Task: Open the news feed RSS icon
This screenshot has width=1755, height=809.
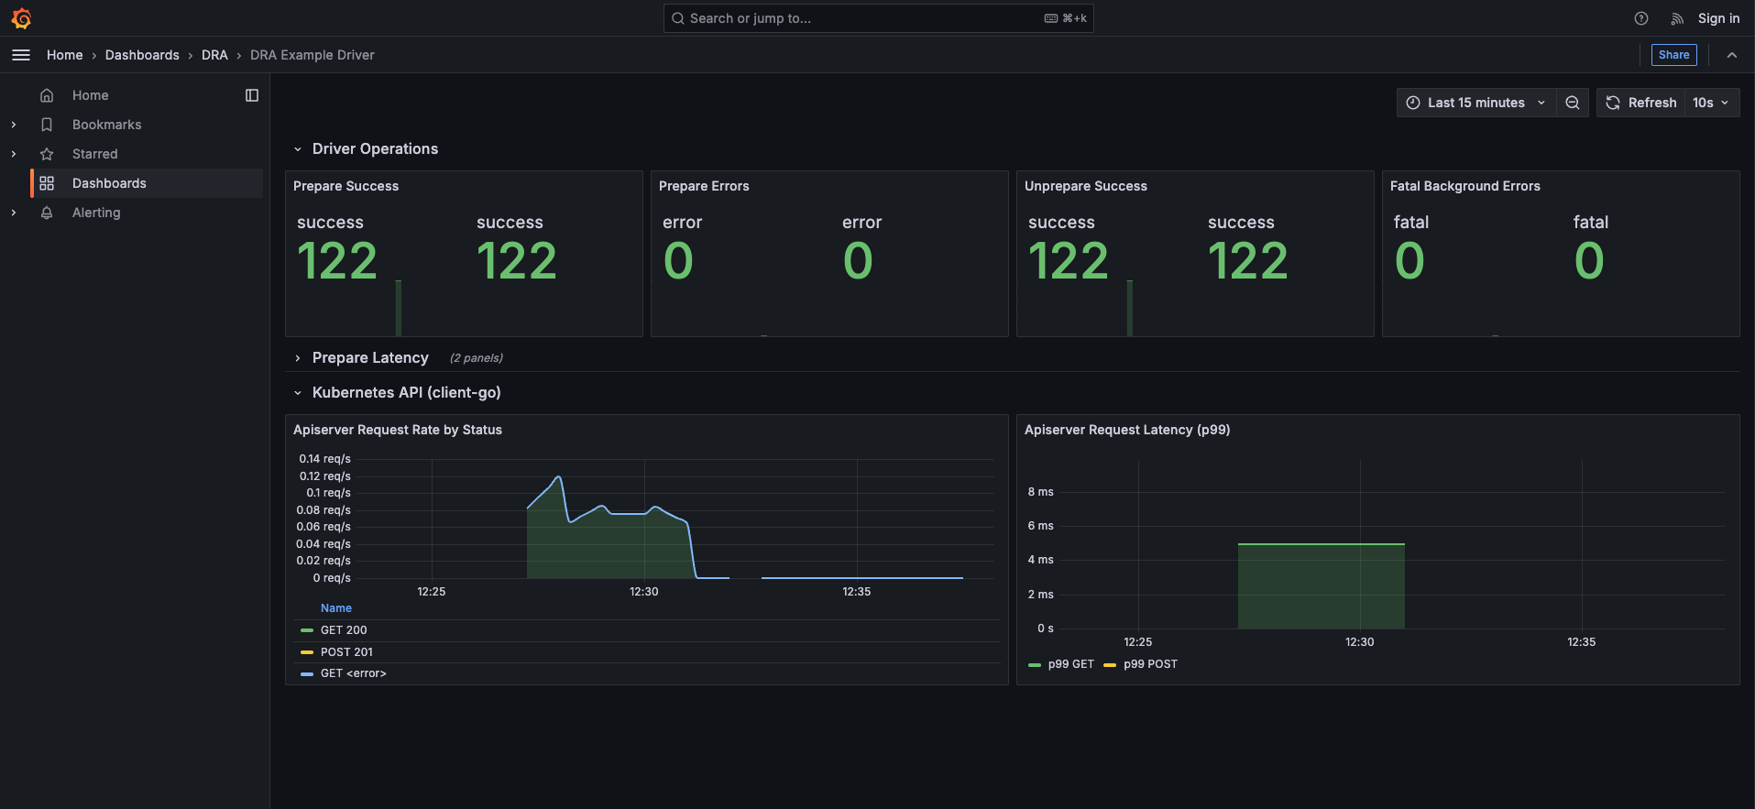Action: pos(1677,18)
